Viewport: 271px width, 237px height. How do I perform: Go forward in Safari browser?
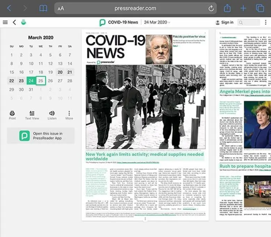(x=25, y=8)
